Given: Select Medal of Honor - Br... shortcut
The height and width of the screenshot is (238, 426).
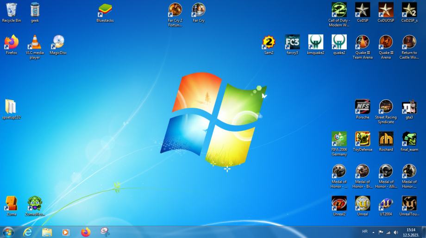Looking at the screenshot, I should [363, 176].
